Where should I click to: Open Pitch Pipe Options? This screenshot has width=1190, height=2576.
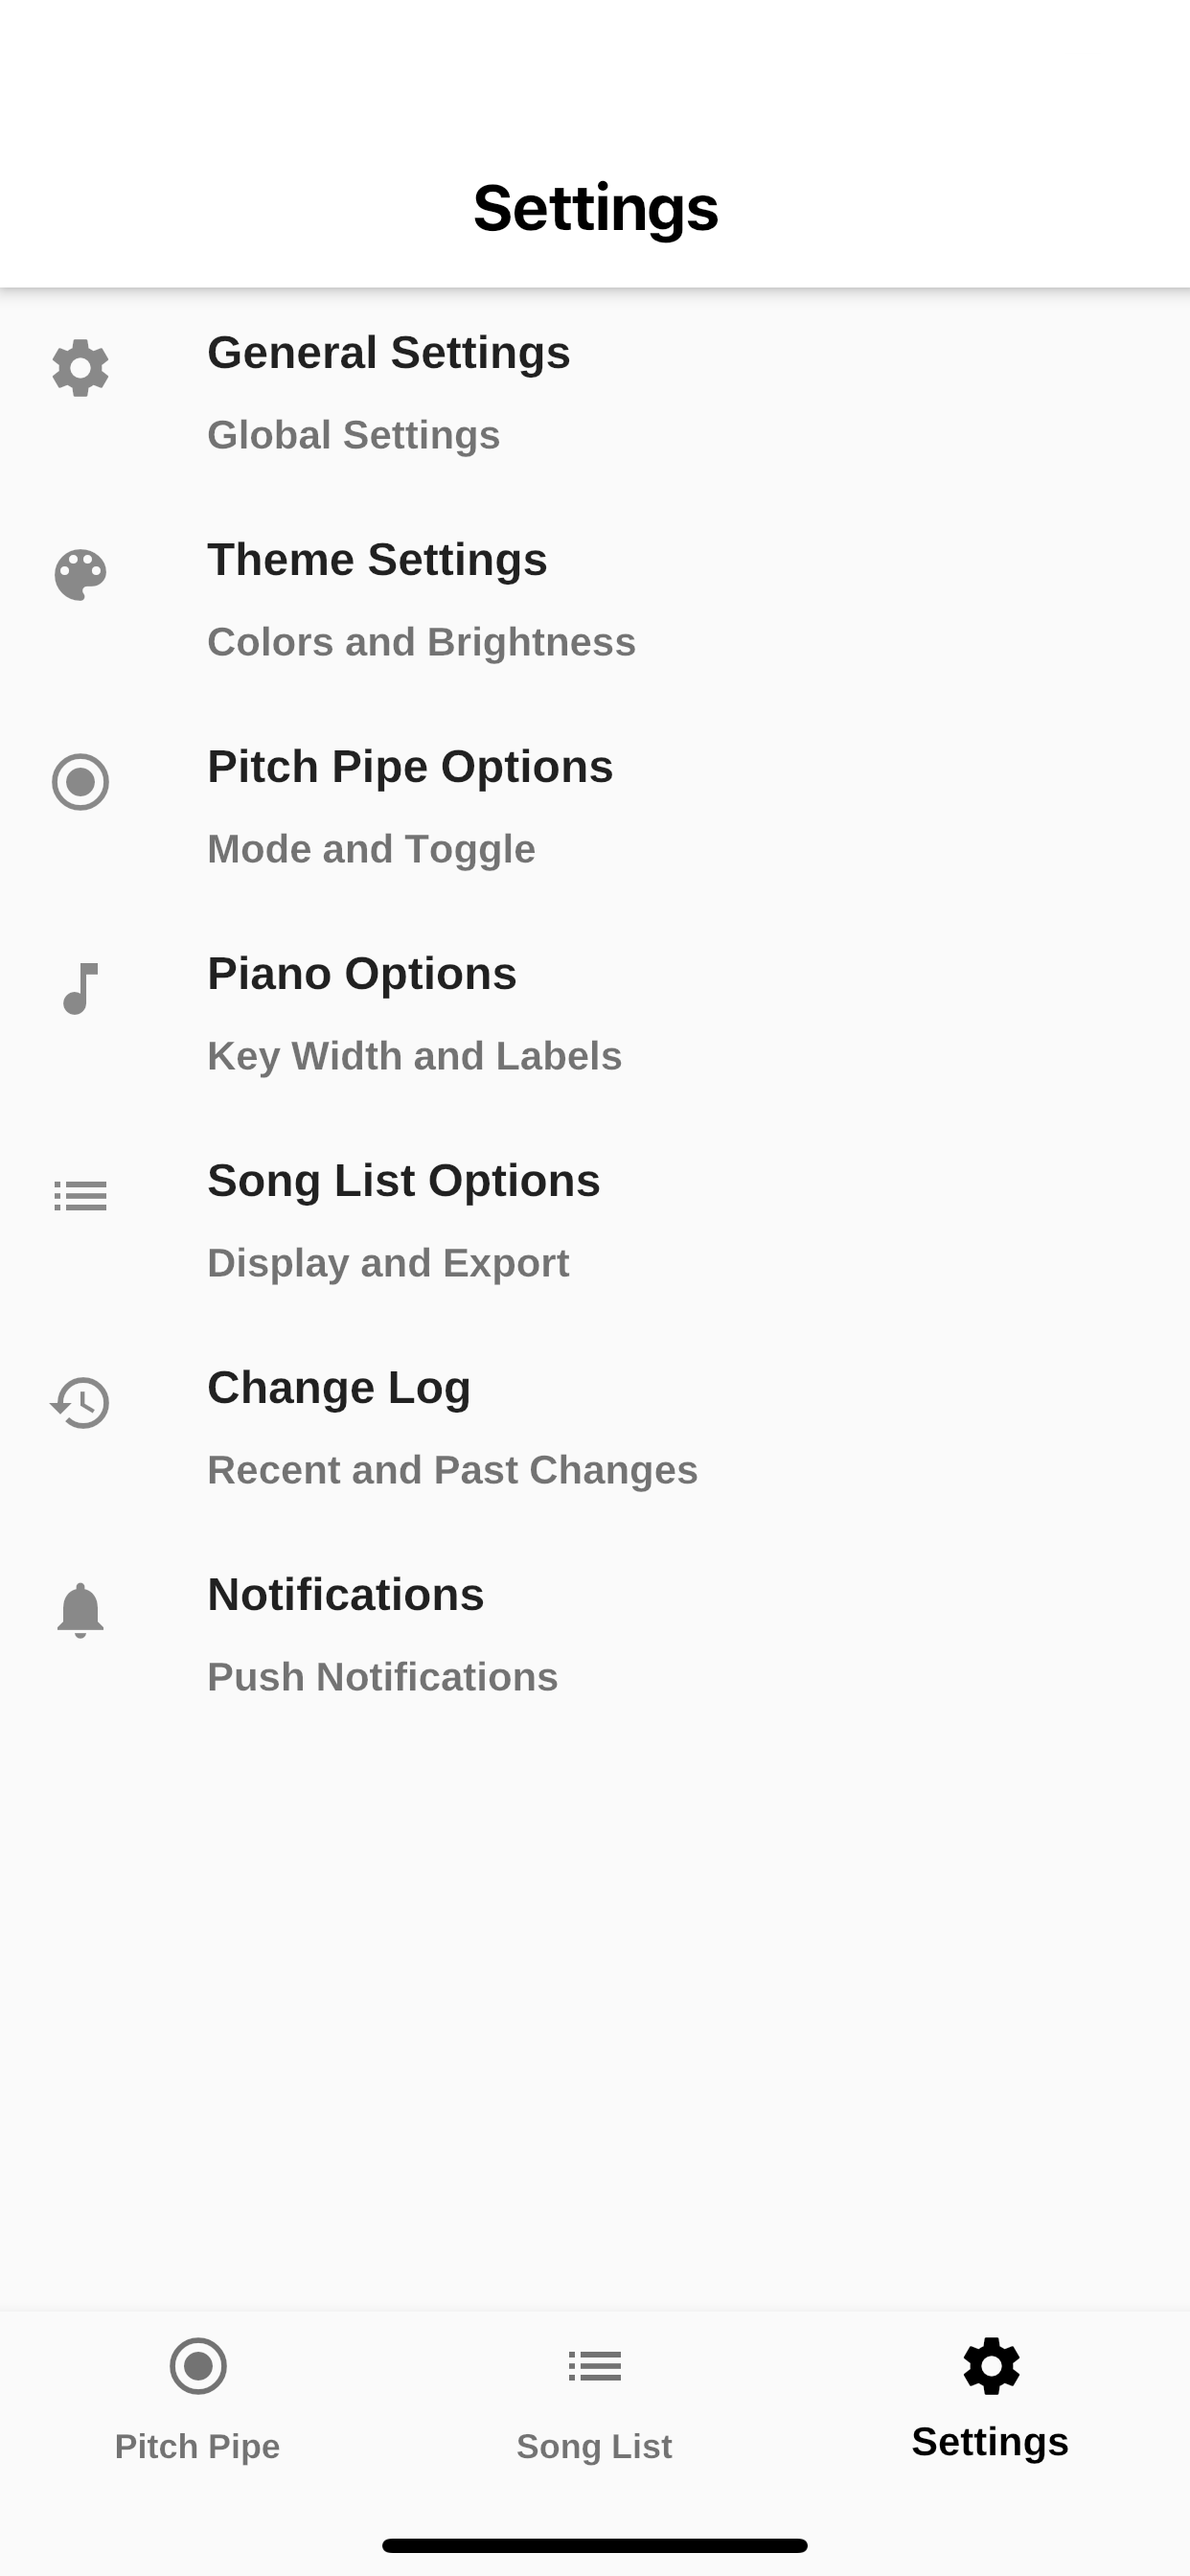click(x=595, y=807)
